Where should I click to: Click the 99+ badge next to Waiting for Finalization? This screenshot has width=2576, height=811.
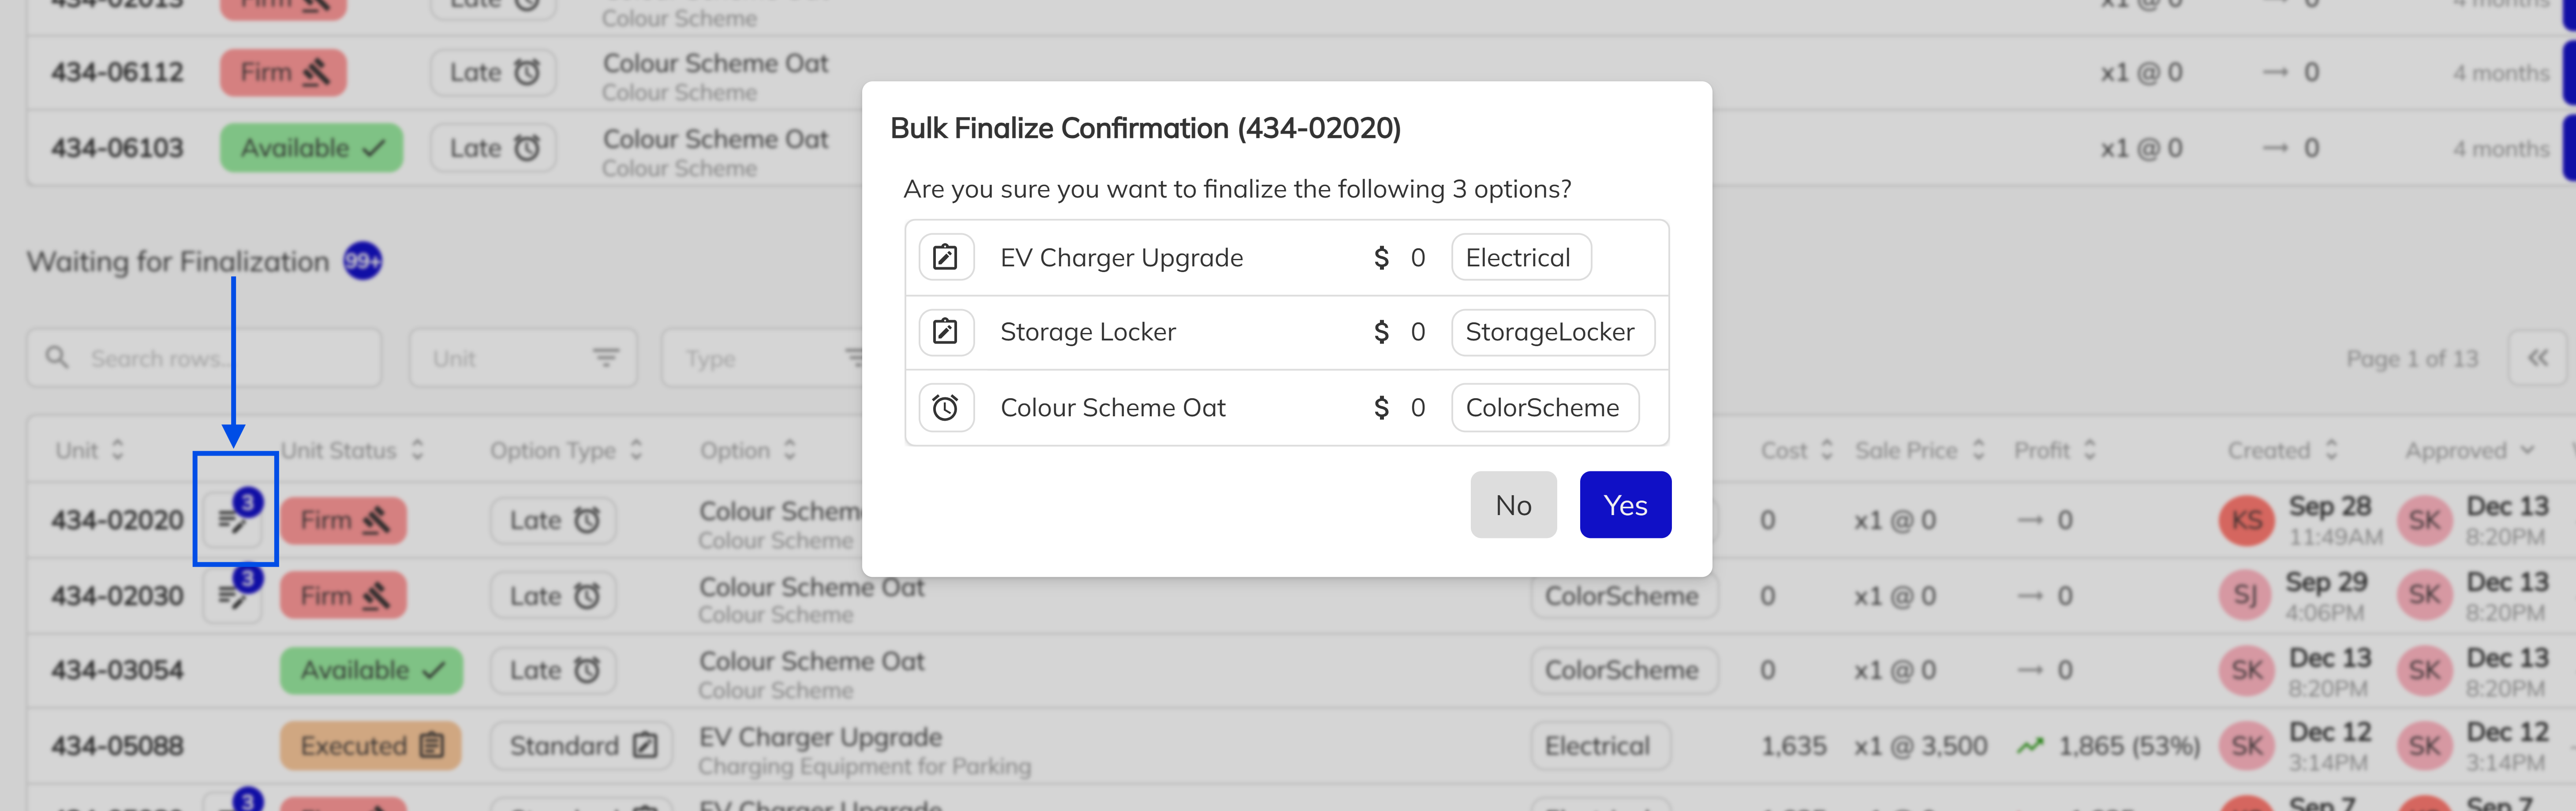coord(362,262)
